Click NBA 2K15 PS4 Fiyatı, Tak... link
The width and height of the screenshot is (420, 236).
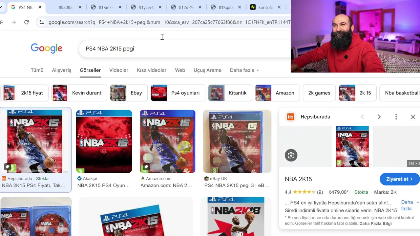click(34, 186)
